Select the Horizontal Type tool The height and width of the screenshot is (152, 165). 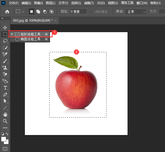click(5, 88)
